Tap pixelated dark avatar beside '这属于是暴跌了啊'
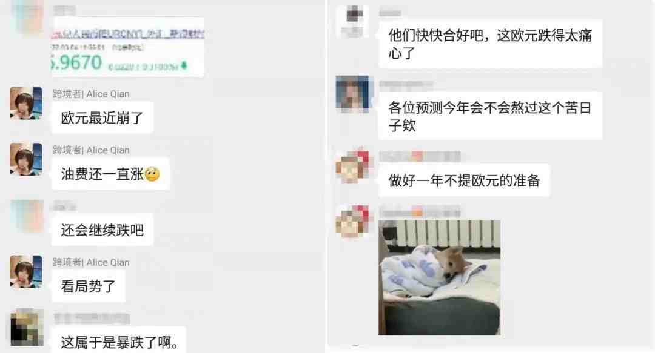The height and width of the screenshot is (353, 655). (27, 328)
